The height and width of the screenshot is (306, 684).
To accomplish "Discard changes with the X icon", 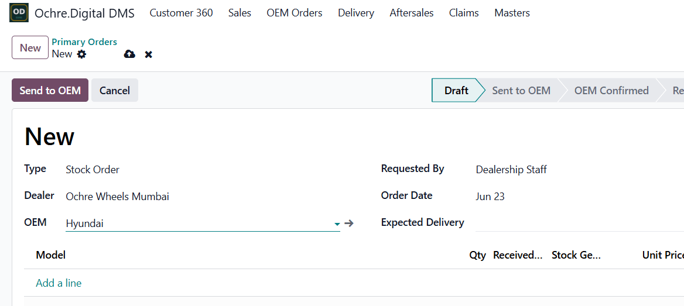I will (149, 54).
